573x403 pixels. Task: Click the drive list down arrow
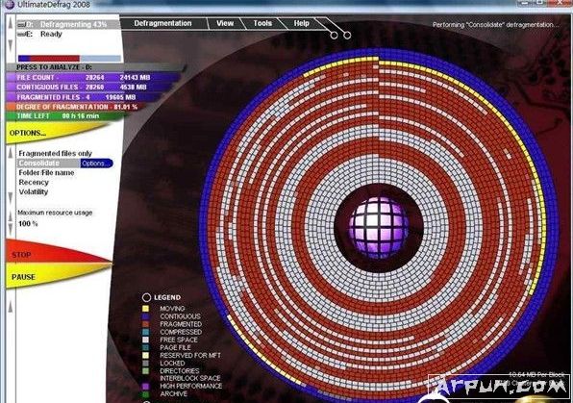point(11,46)
